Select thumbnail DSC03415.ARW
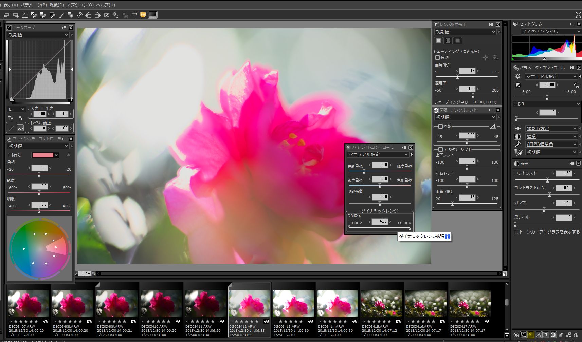The image size is (582, 342). coord(382,309)
